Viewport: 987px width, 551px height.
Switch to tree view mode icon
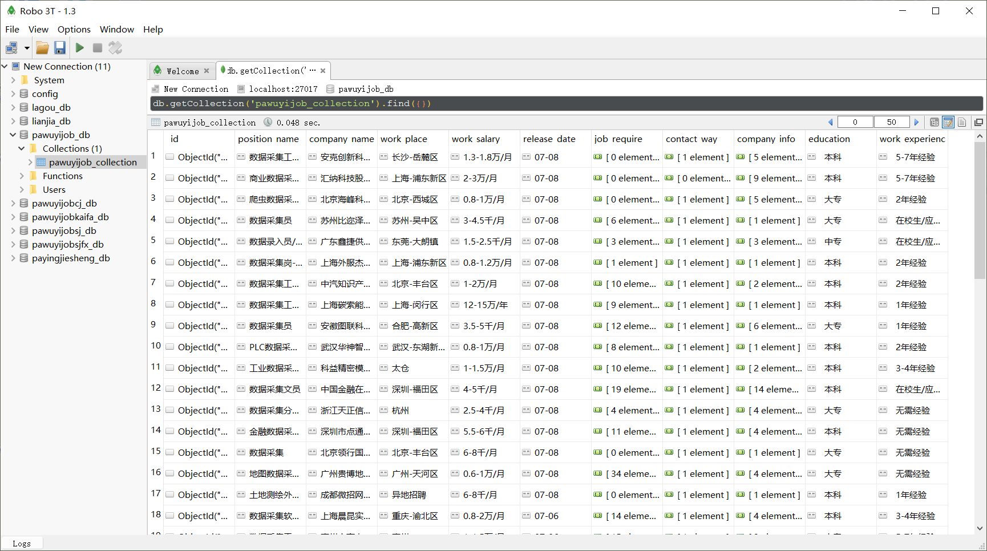point(934,122)
